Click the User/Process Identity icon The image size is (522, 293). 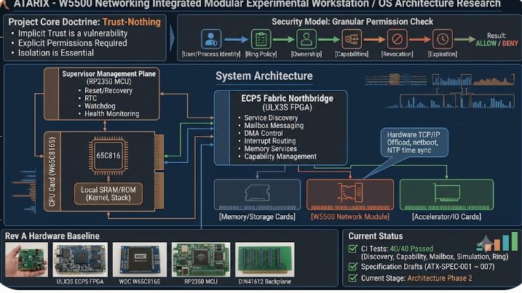pyautogui.click(x=211, y=39)
